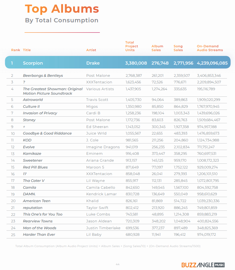Click the Artist column header

pyautogui.click(x=91, y=50)
